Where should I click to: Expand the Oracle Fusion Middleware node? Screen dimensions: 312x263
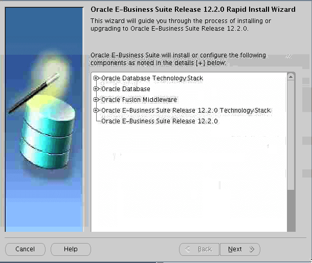click(96, 100)
